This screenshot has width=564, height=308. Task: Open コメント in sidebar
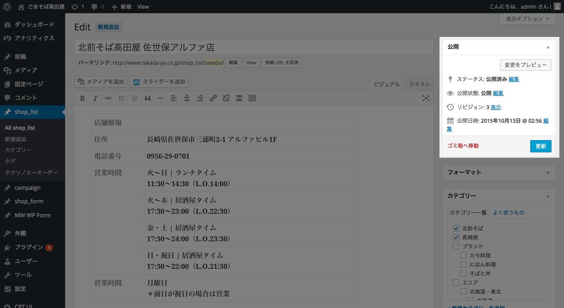tap(33, 97)
